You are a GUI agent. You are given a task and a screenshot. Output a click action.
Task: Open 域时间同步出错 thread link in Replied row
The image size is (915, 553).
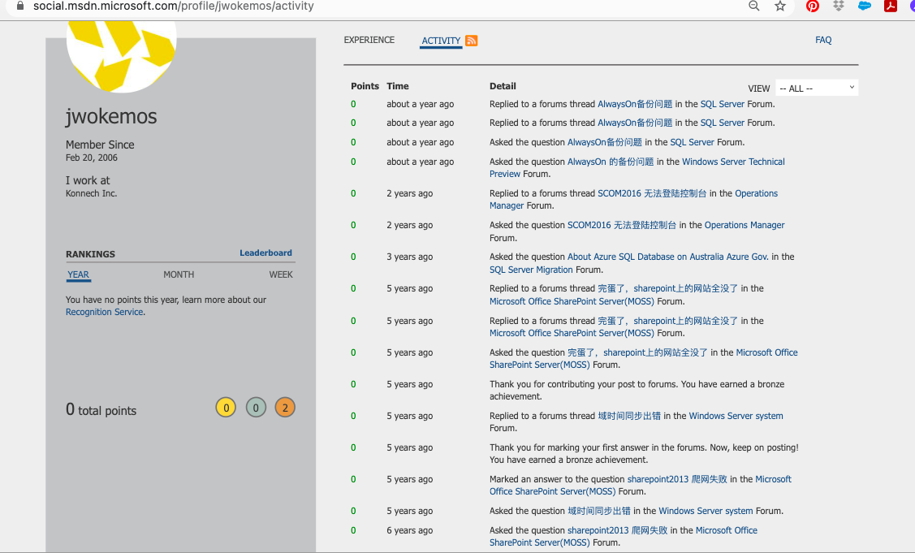(629, 416)
